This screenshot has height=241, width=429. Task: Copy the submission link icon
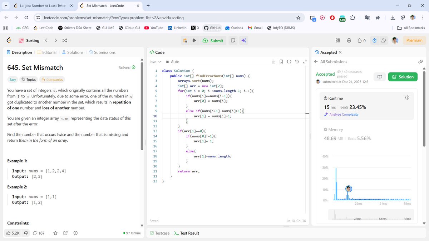(421, 62)
